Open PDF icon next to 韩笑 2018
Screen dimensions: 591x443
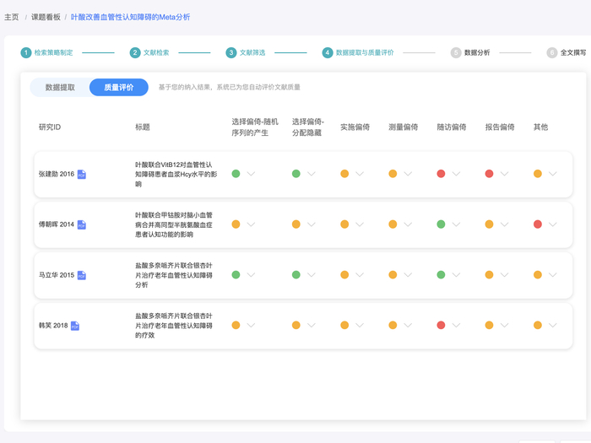pyautogui.click(x=75, y=326)
